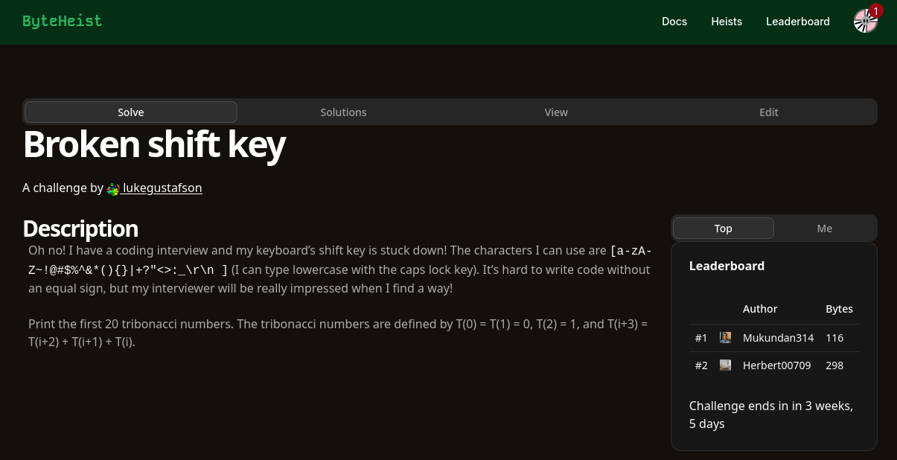
Task: Click the red notification badge
Action: (x=875, y=11)
